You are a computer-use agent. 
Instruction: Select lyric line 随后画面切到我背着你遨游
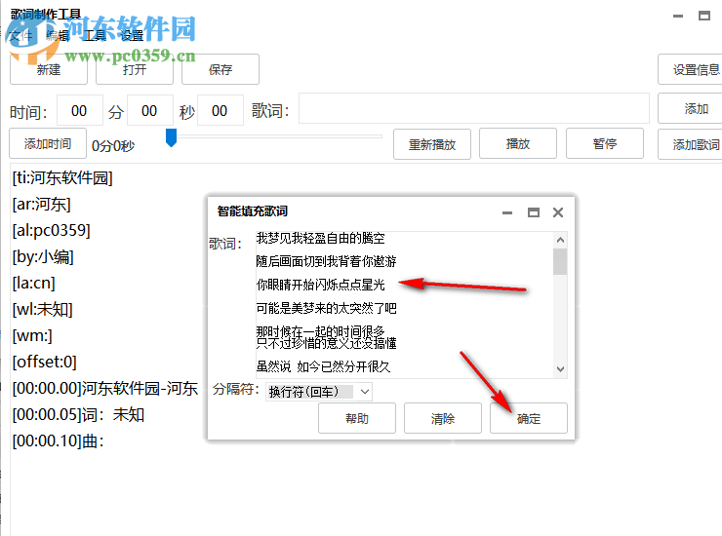(x=326, y=261)
